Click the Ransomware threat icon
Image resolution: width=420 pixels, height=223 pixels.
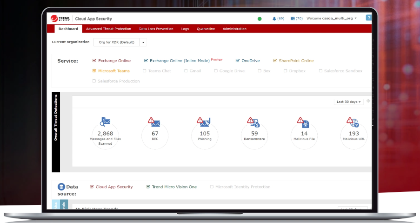[x=253, y=122]
